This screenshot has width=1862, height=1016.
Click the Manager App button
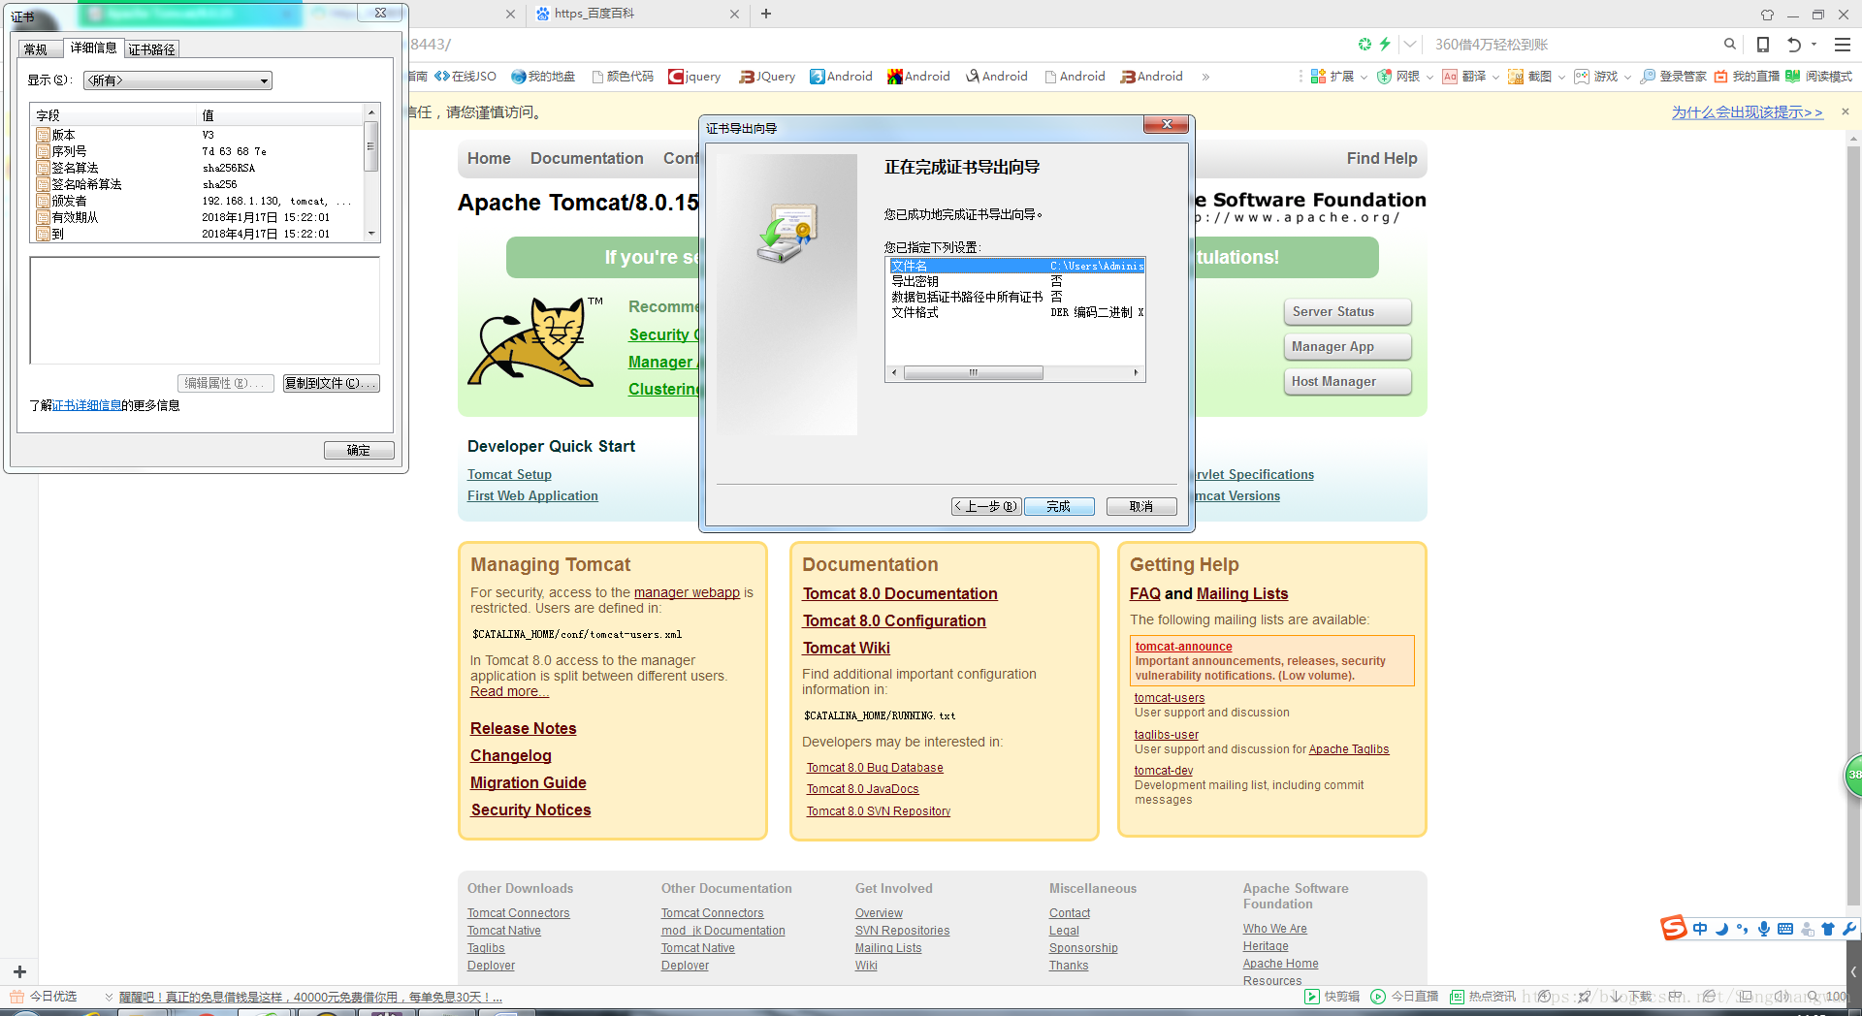1347,346
